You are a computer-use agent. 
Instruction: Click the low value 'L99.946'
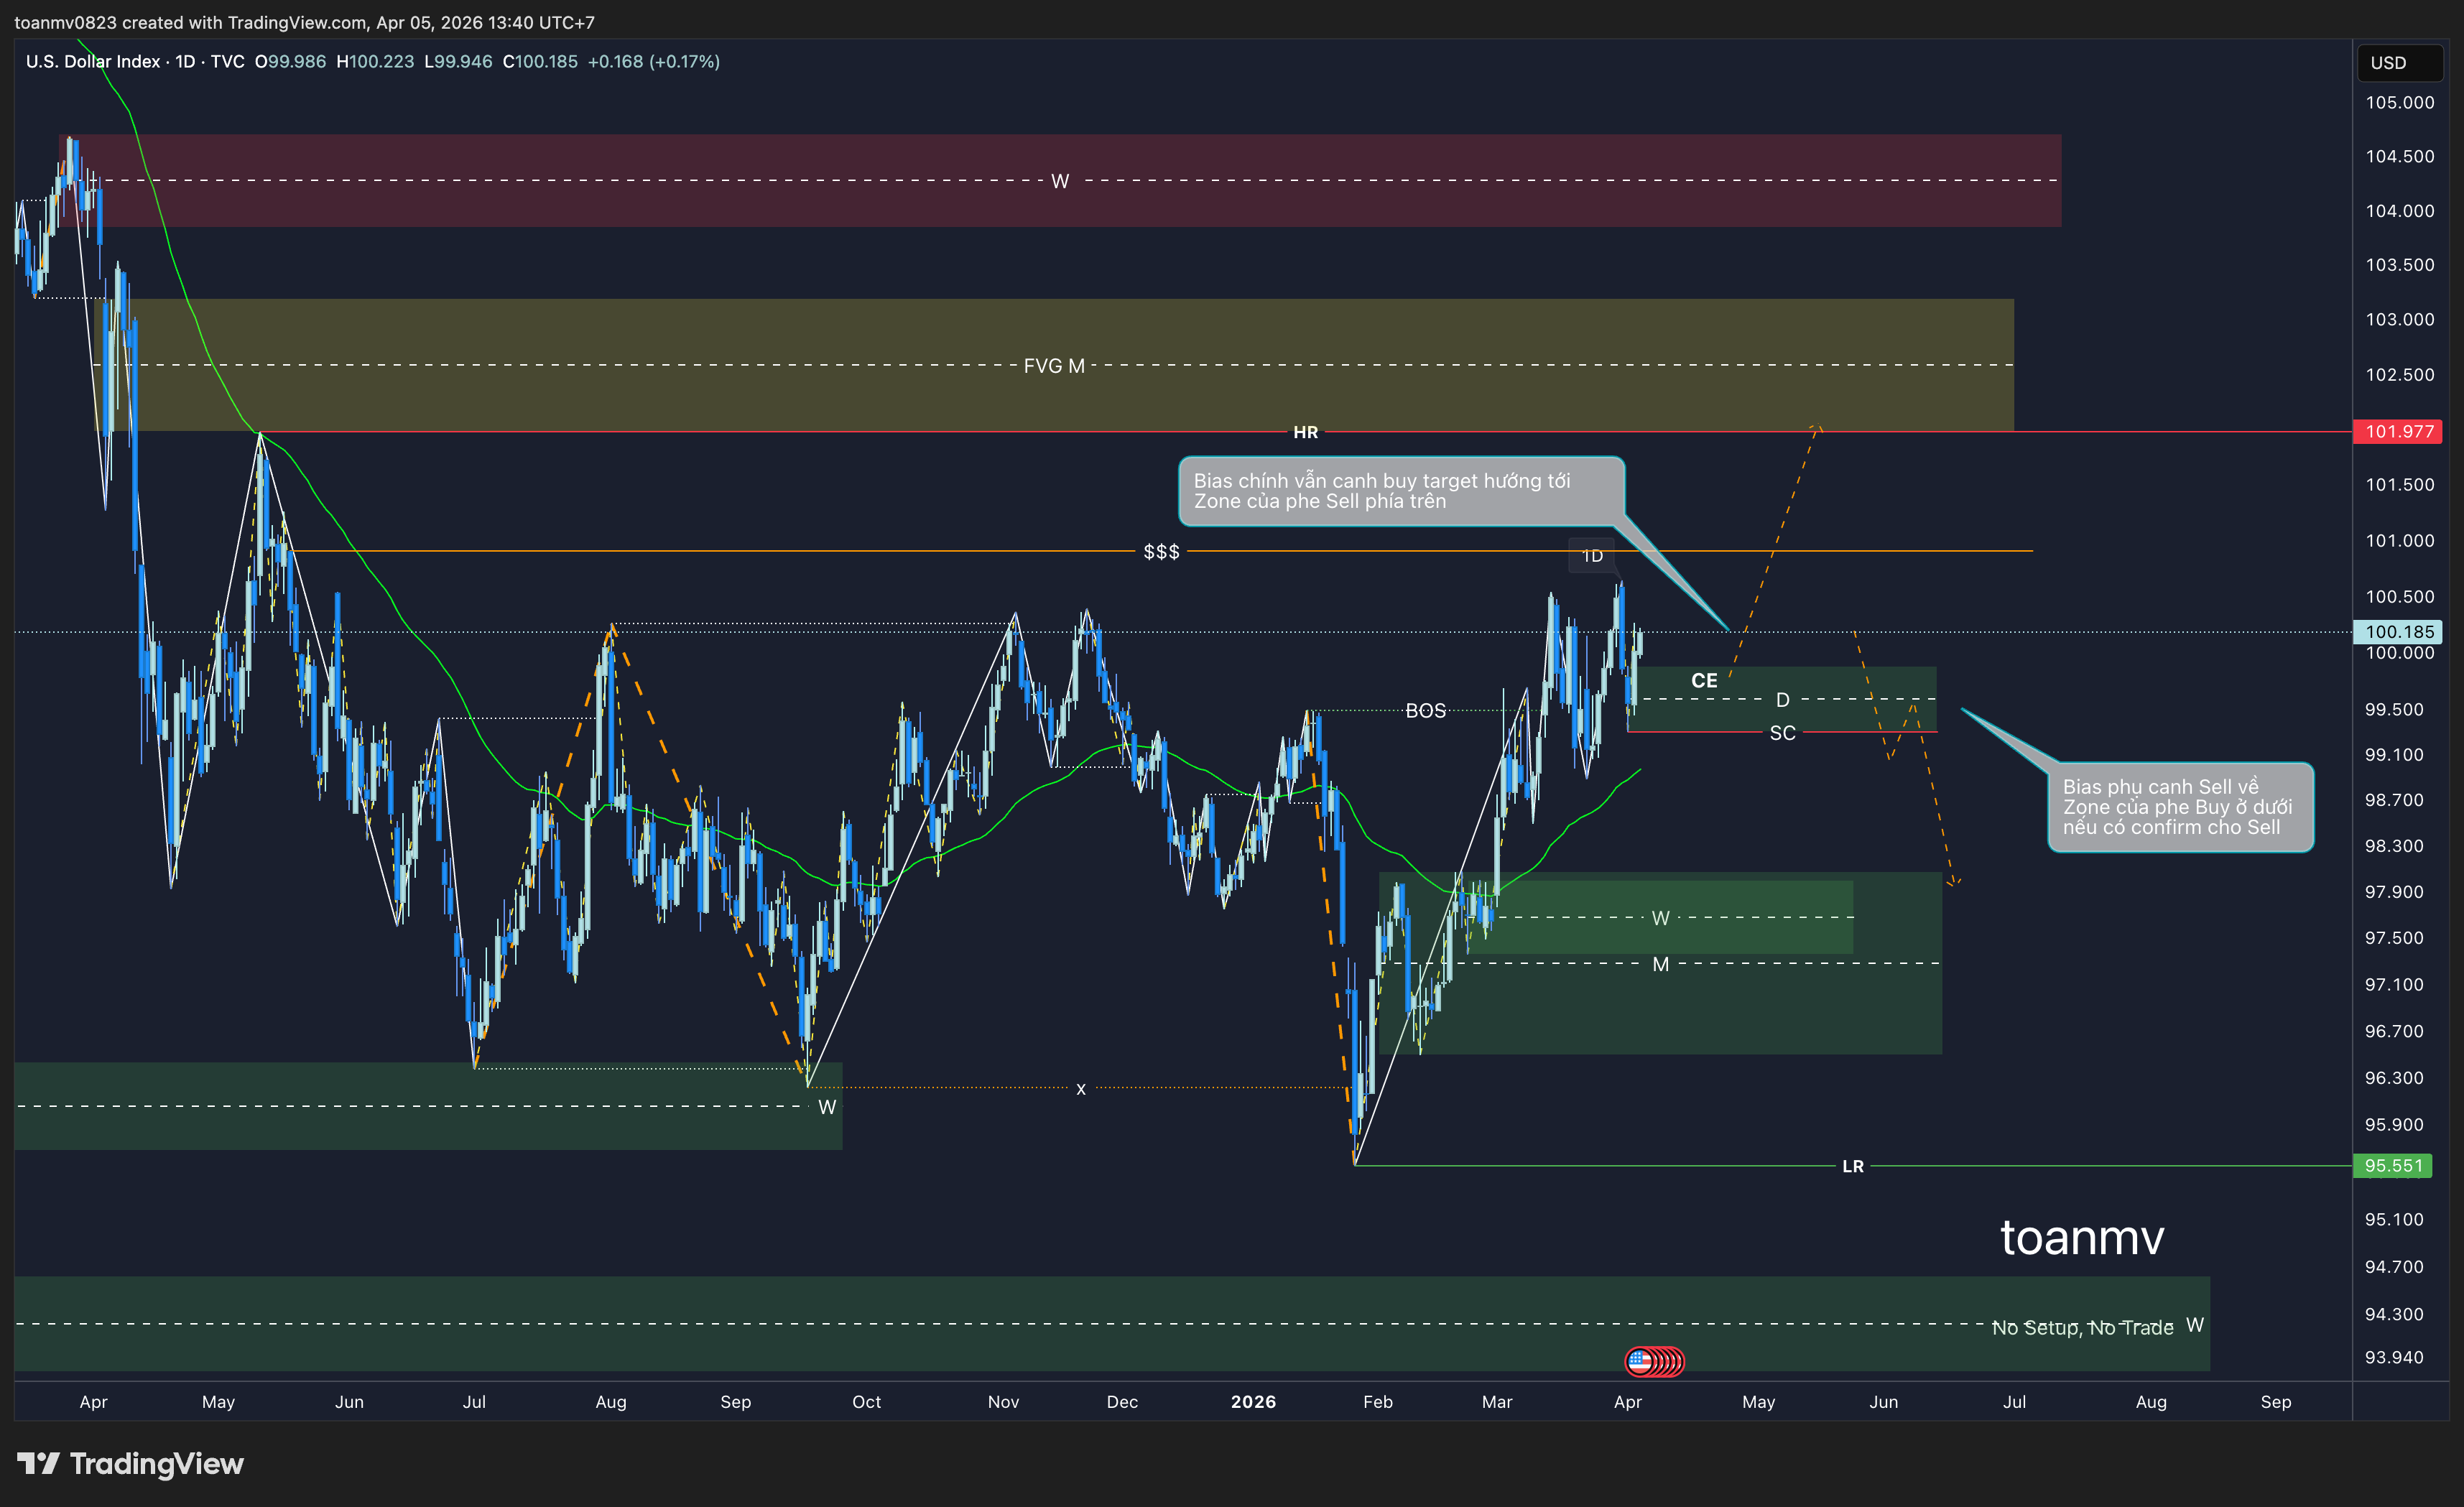coord(458,61)
